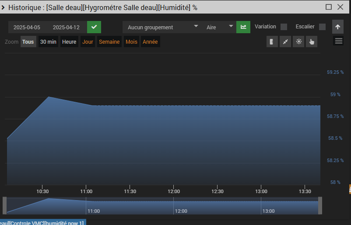Zoom to Heure range
This screenshot has height=225, width=351.
69,42
